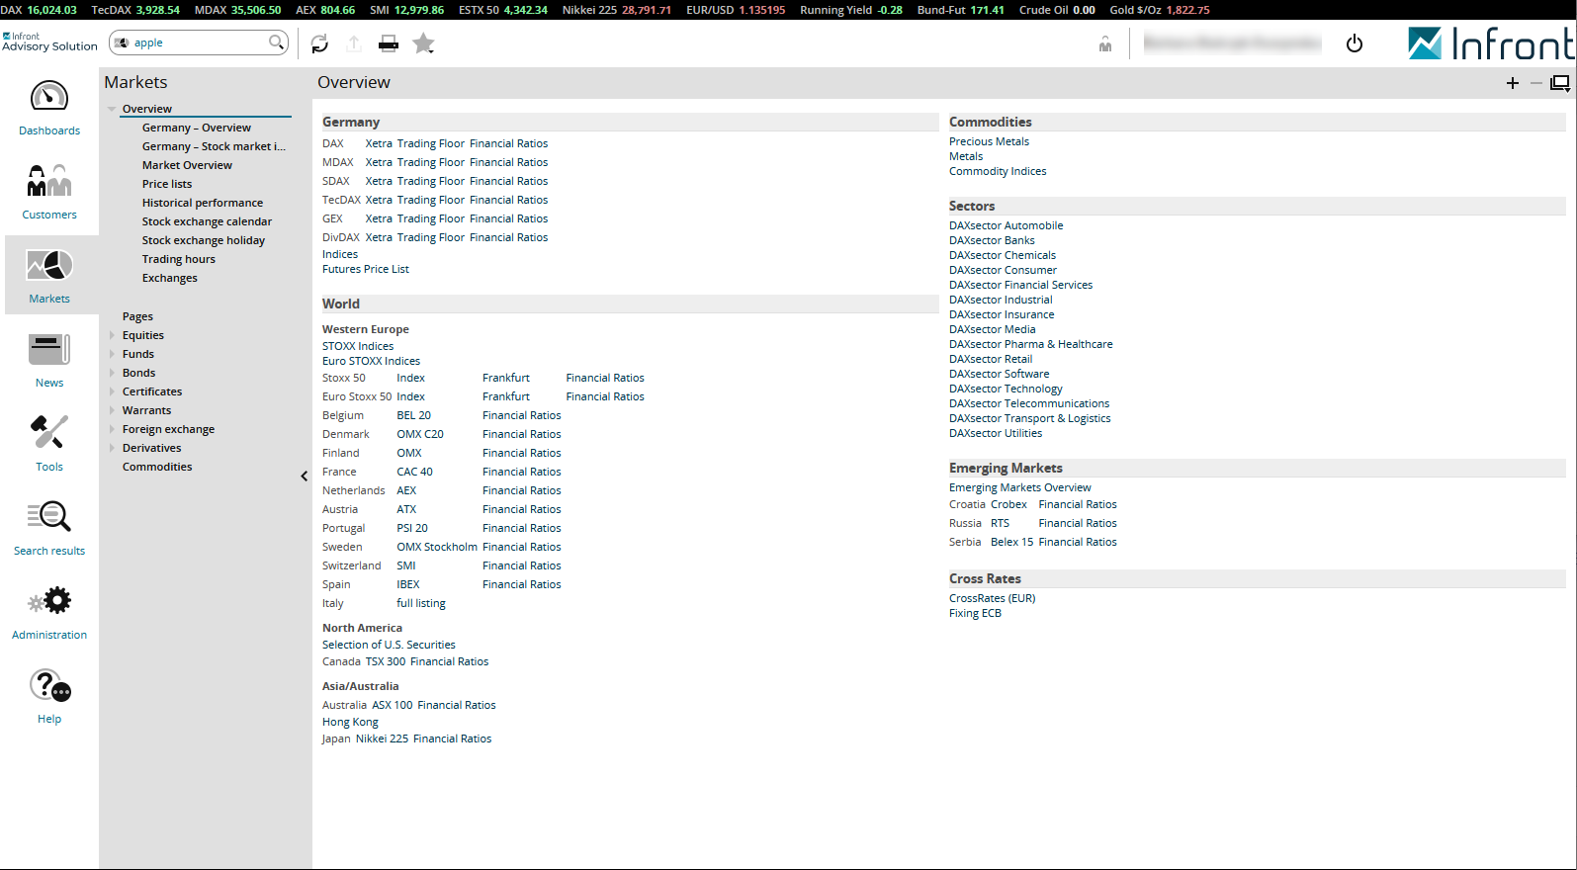Image resolution: width=1577 pixels, height=870 pixels.
Task: Click the favorites star icon
Action: coord(423,43)
